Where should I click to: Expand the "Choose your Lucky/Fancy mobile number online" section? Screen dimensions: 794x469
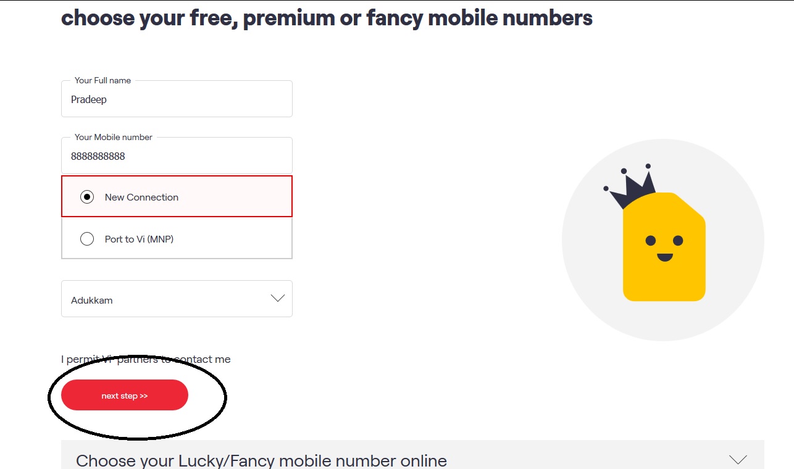(261, 460)
